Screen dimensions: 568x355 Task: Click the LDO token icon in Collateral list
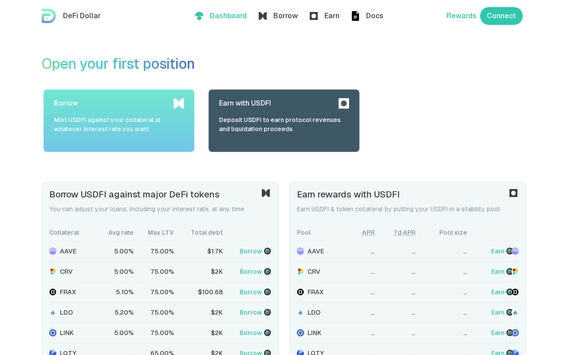coord(53,312)
